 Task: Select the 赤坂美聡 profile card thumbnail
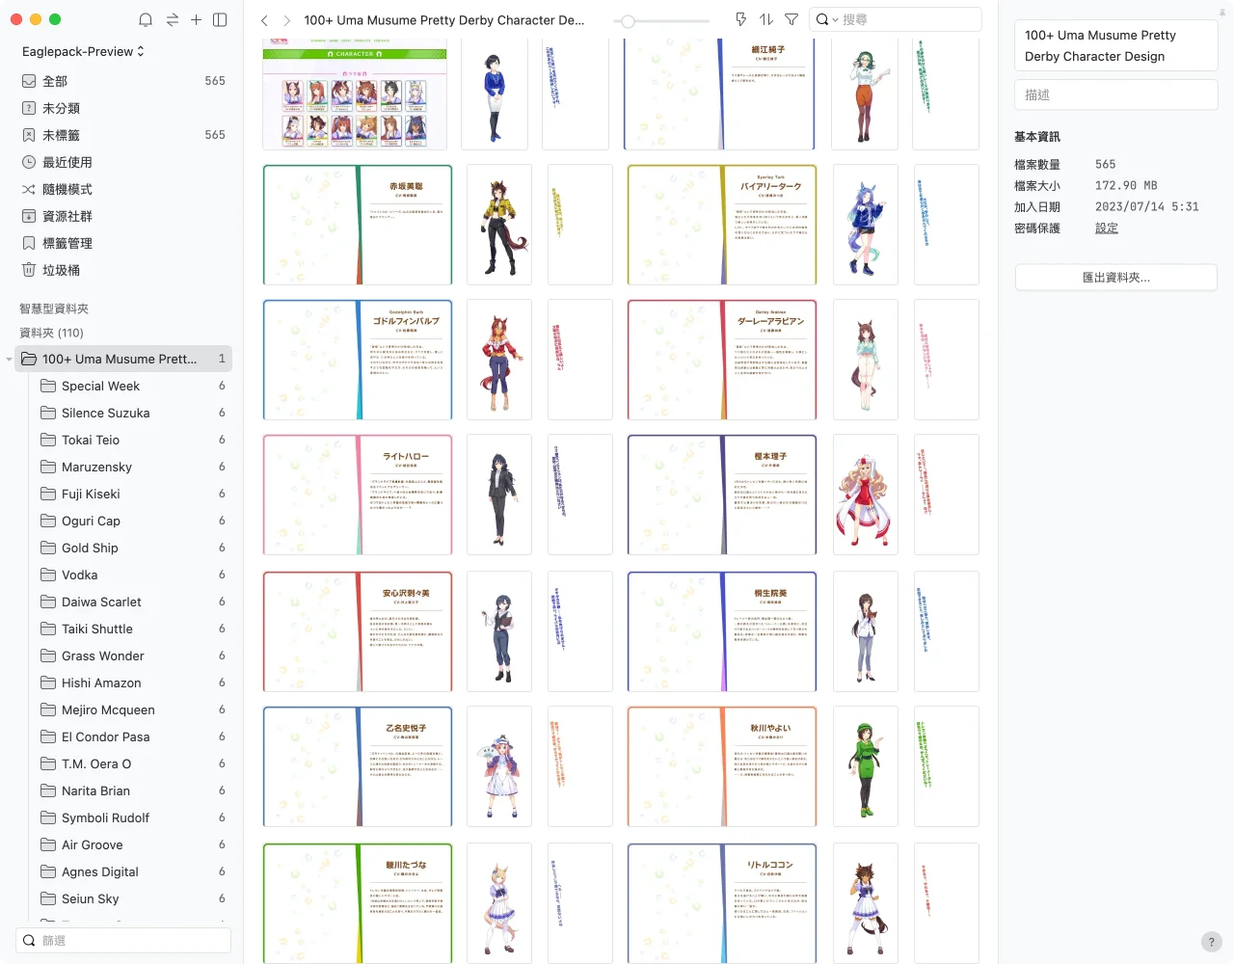click(x=358, y=225)
